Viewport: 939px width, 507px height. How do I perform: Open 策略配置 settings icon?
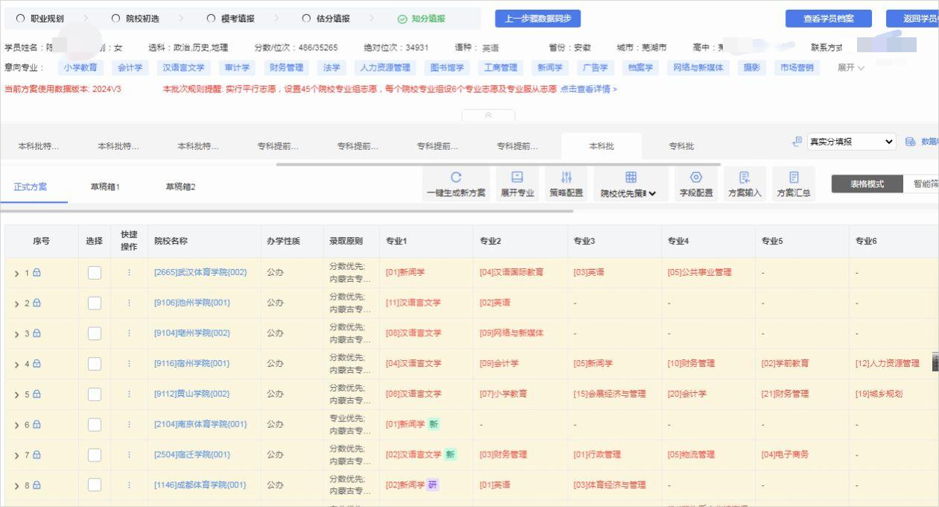[566, 177]
